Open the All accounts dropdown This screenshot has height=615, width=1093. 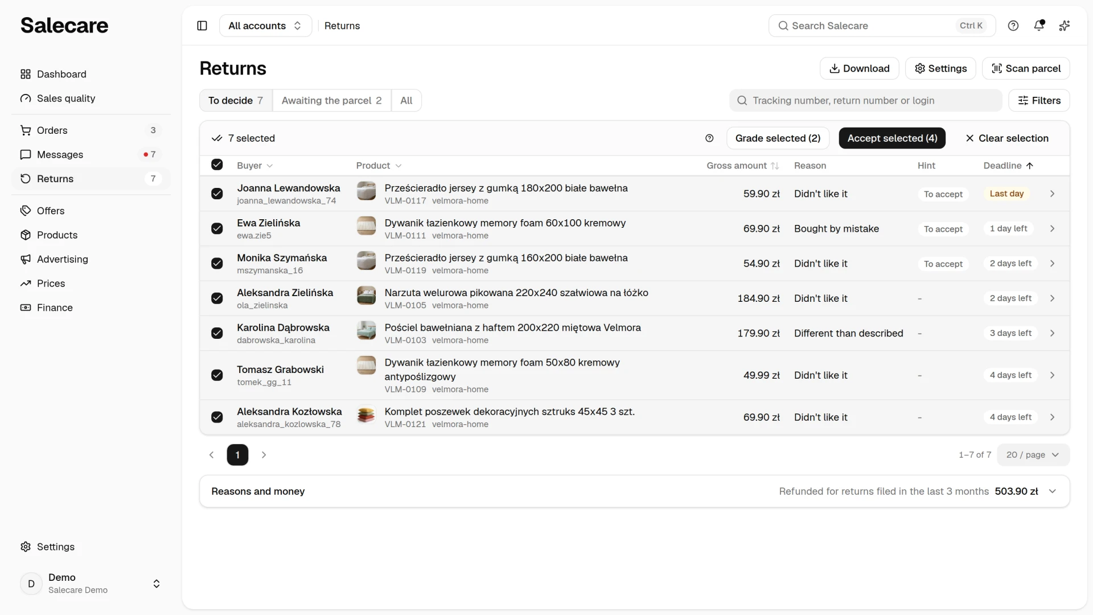(x=265, y=26)
